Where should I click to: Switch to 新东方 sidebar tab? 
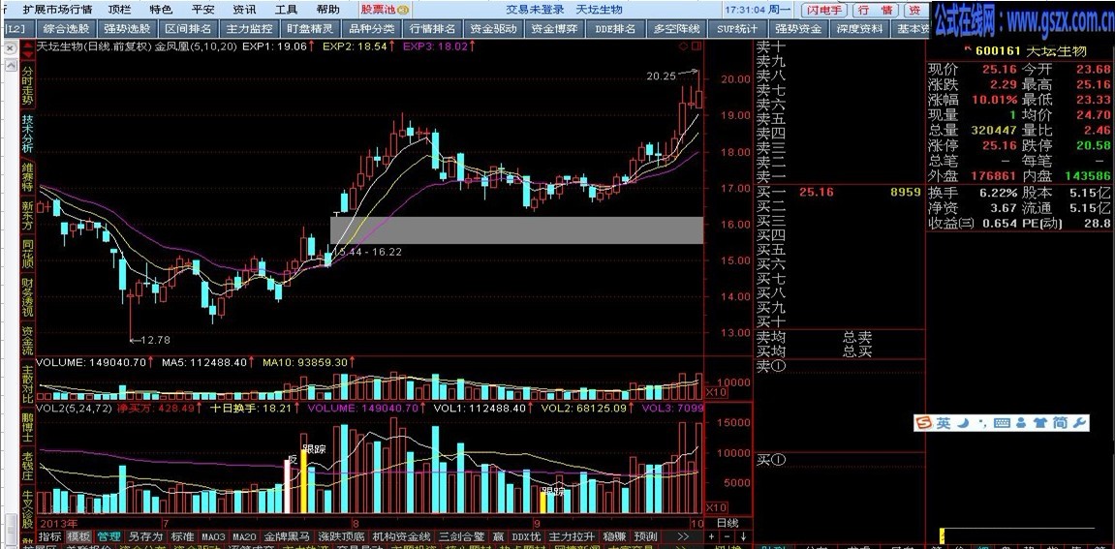[x=27, y=216]
